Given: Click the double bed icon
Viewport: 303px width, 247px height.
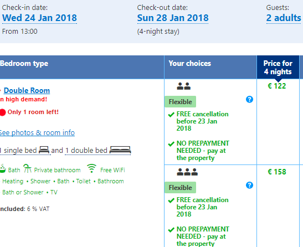Looking at the screenshot, I should [x=120, y=150].
